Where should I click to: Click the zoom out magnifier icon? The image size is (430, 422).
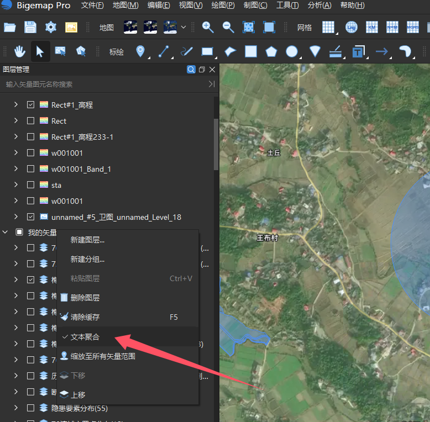228,28
